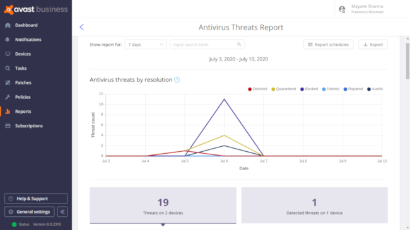Click the page vertical scrollbar
Image resolution: width=410 pixels, height=230 pixels.
point(407,61)
